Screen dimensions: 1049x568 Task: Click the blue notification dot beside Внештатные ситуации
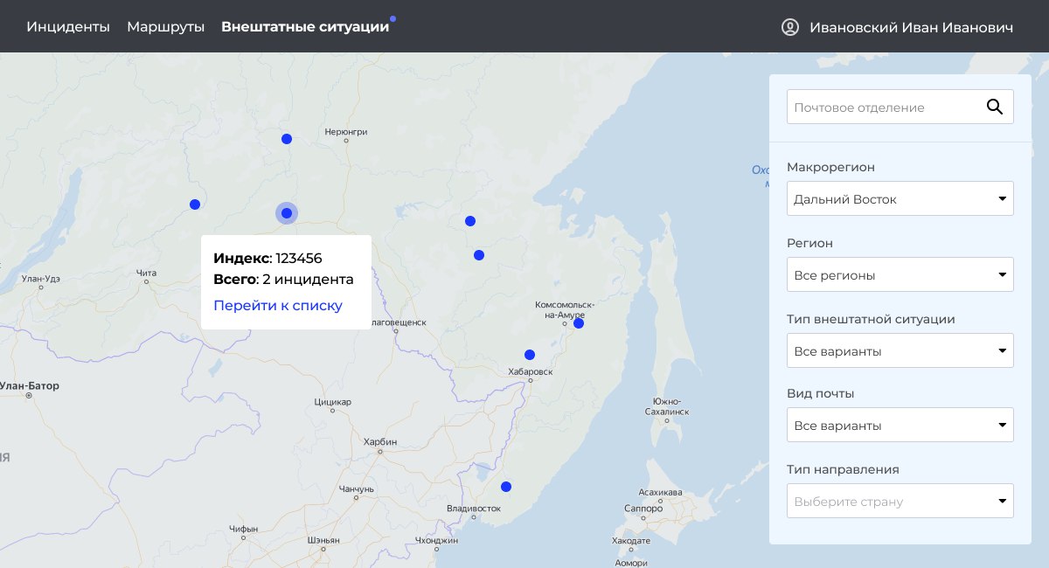pyautogui.click(x=393, y=18)
